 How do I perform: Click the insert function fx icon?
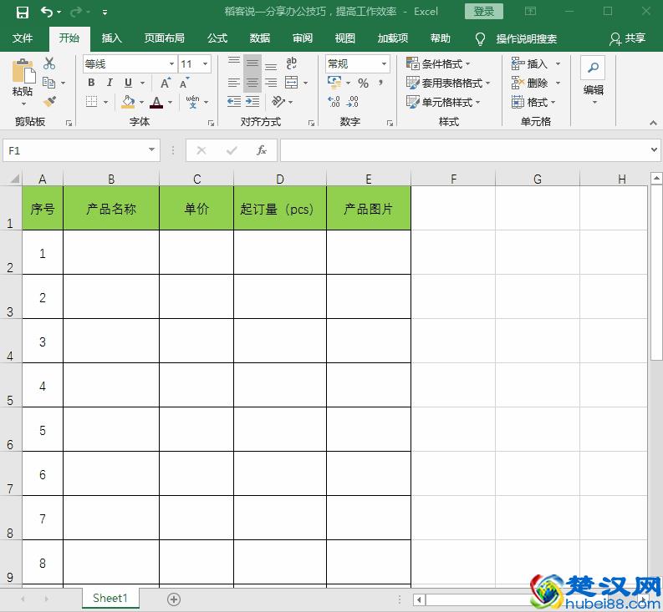(262, 150)
